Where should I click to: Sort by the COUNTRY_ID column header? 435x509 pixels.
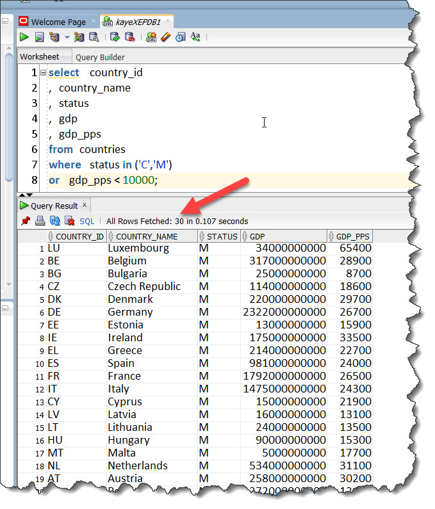click(x=77, y=236)
